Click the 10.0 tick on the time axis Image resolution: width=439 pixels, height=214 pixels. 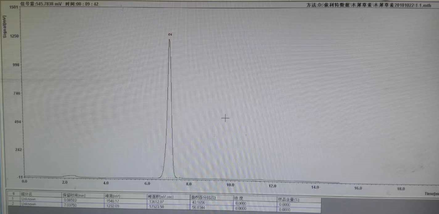click(x=230, y=185)
